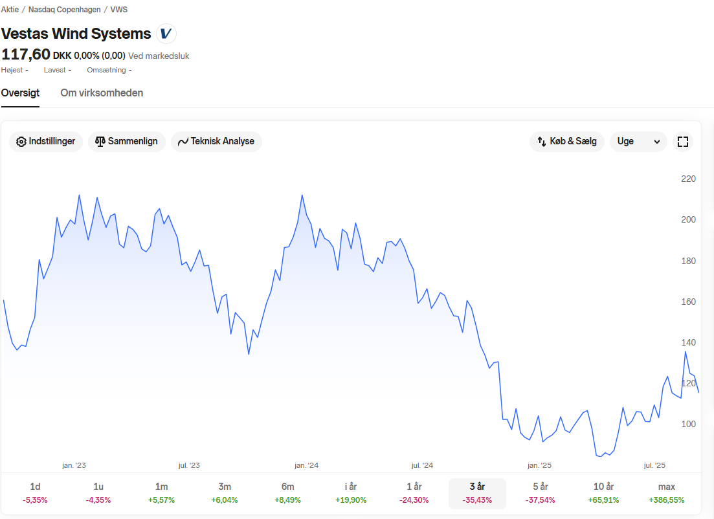
Task: Toggle fullscreen chart icon
Action: (x=682, y=142)
